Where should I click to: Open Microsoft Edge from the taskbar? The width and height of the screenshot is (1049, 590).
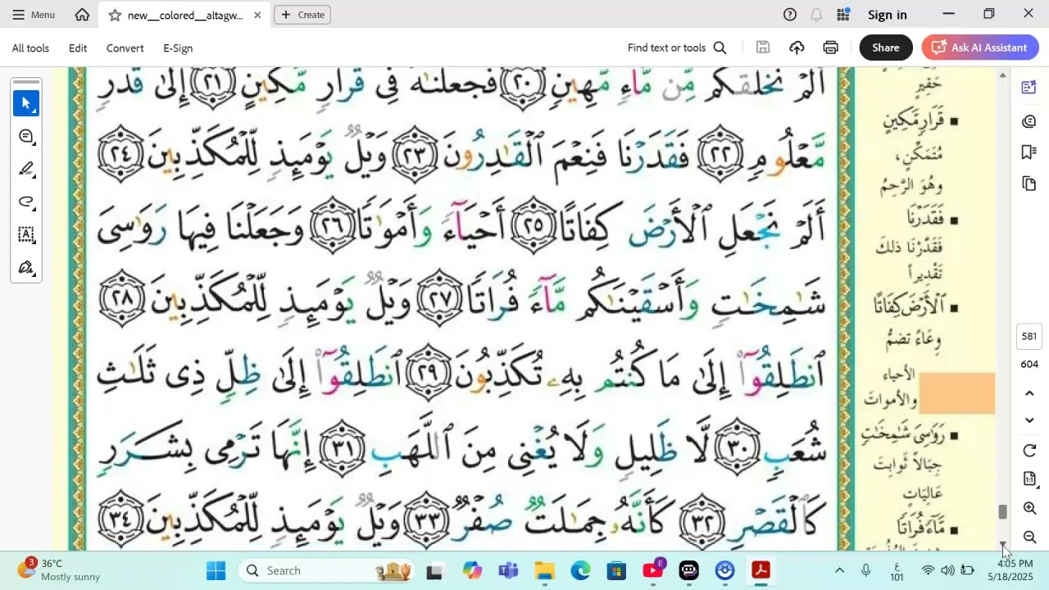click(580, 570)
